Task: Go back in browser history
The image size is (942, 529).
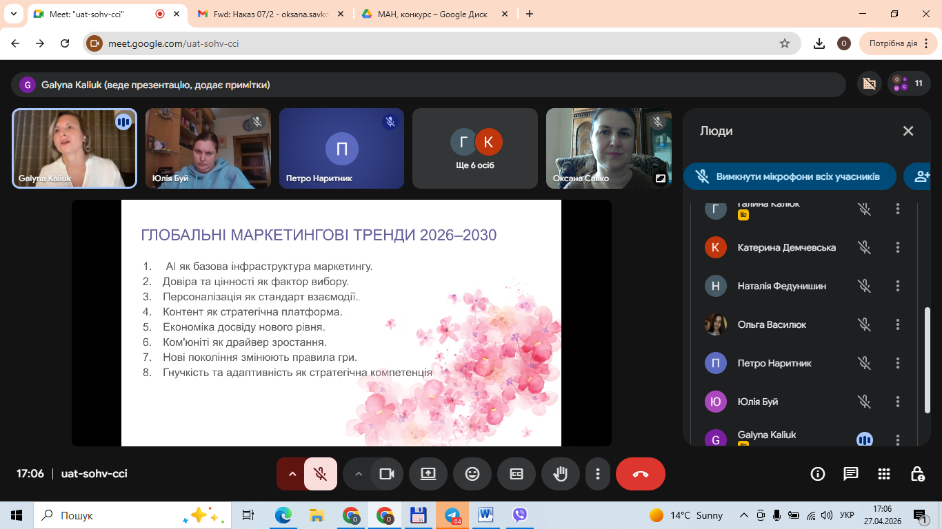Action: tap(15, 43)
